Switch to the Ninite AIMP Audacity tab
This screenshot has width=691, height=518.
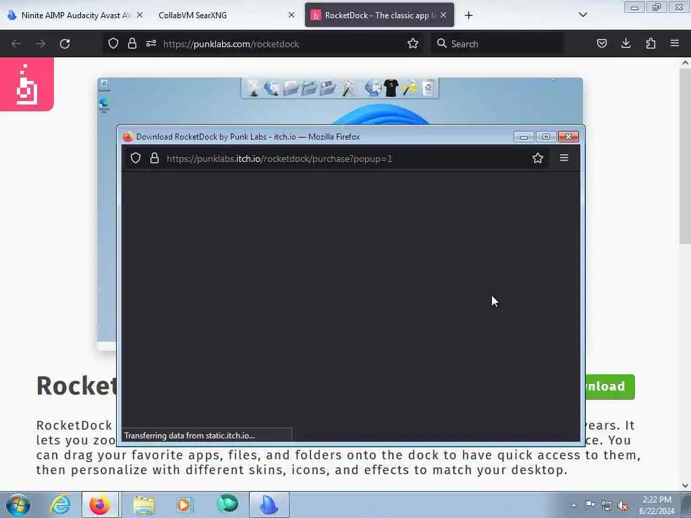coord(75,15)
